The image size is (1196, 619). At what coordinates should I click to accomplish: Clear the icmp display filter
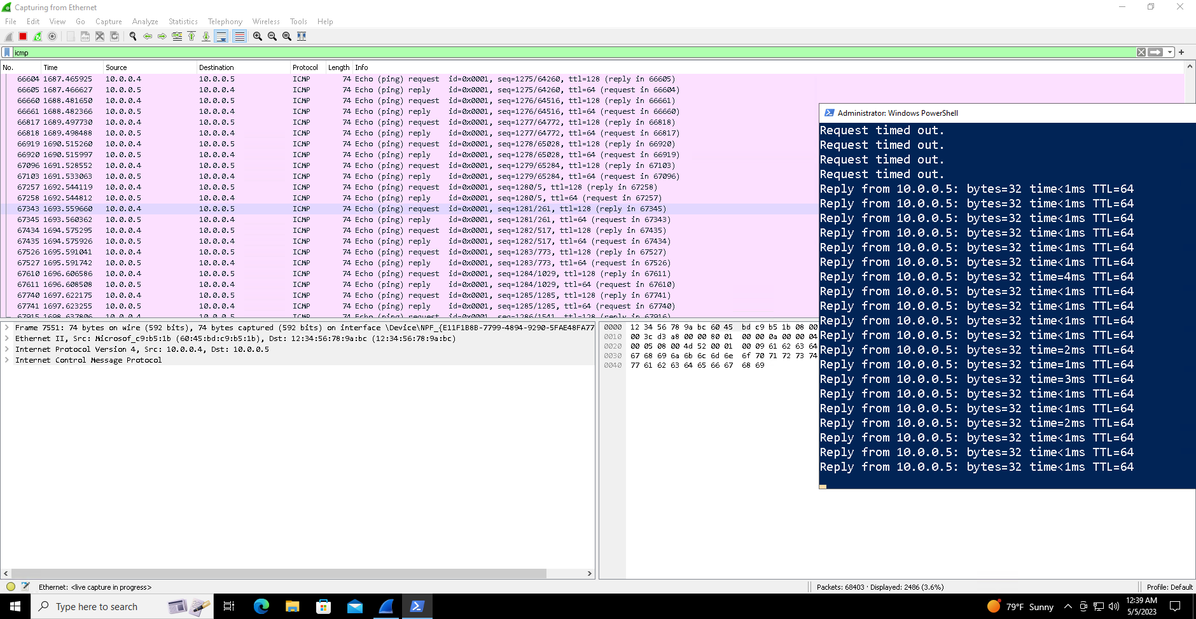click(x=1141, y=52)
